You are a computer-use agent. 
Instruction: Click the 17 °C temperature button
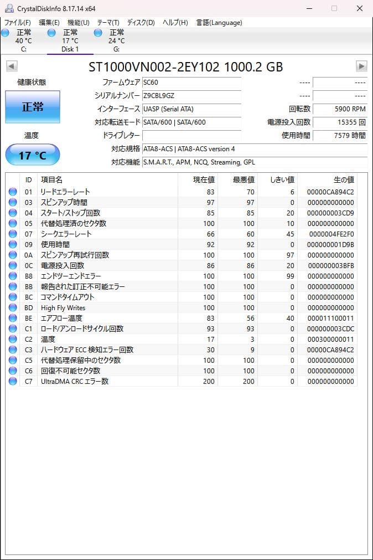point(33,155)
